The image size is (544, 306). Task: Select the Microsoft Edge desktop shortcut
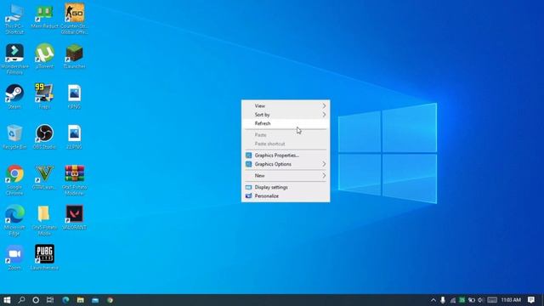coord(14,221)
